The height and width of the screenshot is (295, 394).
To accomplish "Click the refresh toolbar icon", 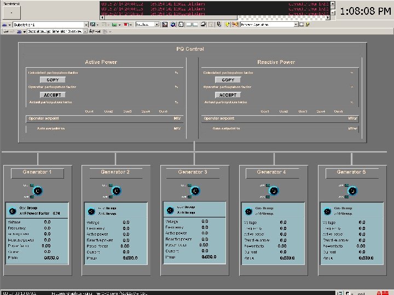I will [x=203, y=25].
